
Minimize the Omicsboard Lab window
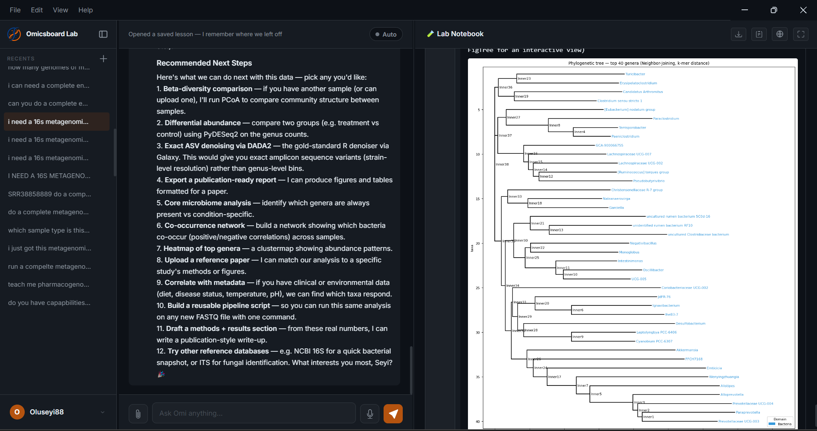coord(745,10)
